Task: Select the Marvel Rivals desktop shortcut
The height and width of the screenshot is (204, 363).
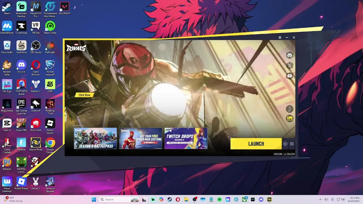Action: tap(36, 144)
